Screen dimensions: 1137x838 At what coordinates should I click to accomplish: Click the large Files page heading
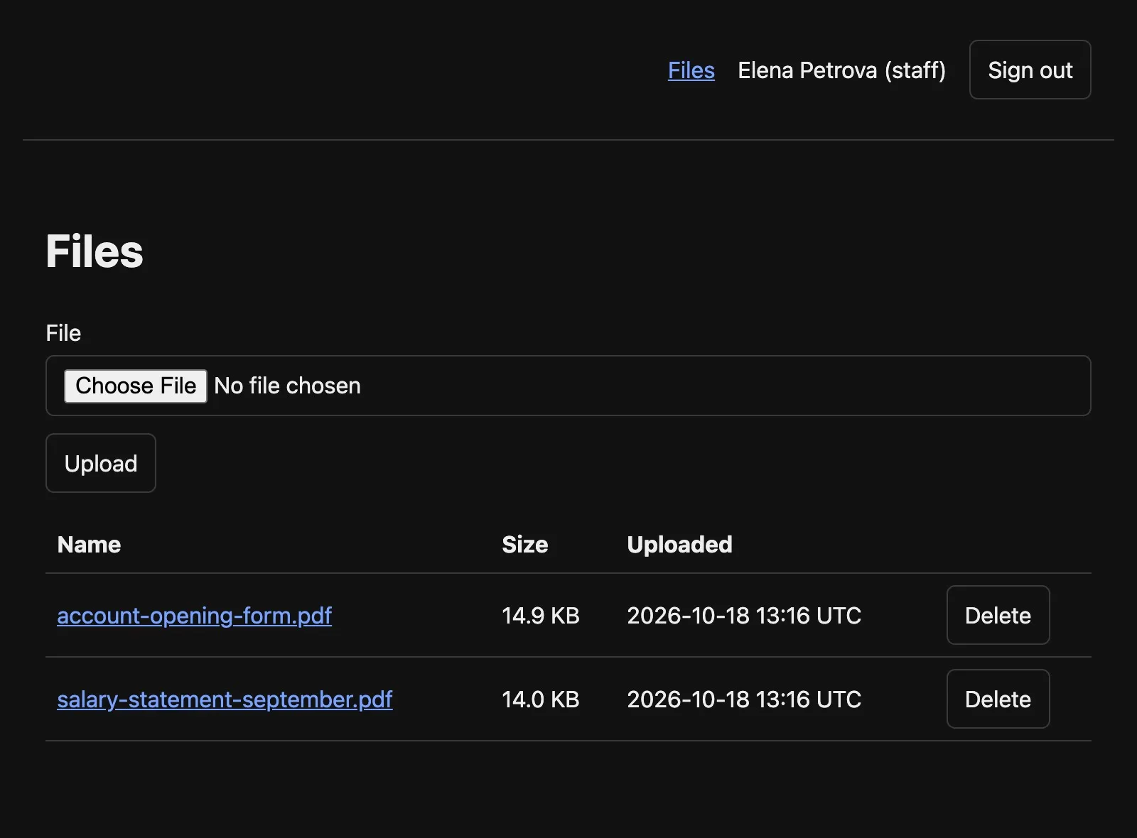[95, 251]
